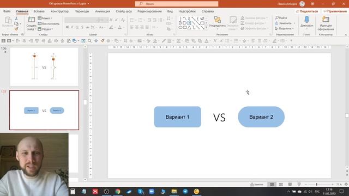Viewport: 349px width, 196px height.
Task: Click the copy icon in the clipboard group
Action: 16,23
